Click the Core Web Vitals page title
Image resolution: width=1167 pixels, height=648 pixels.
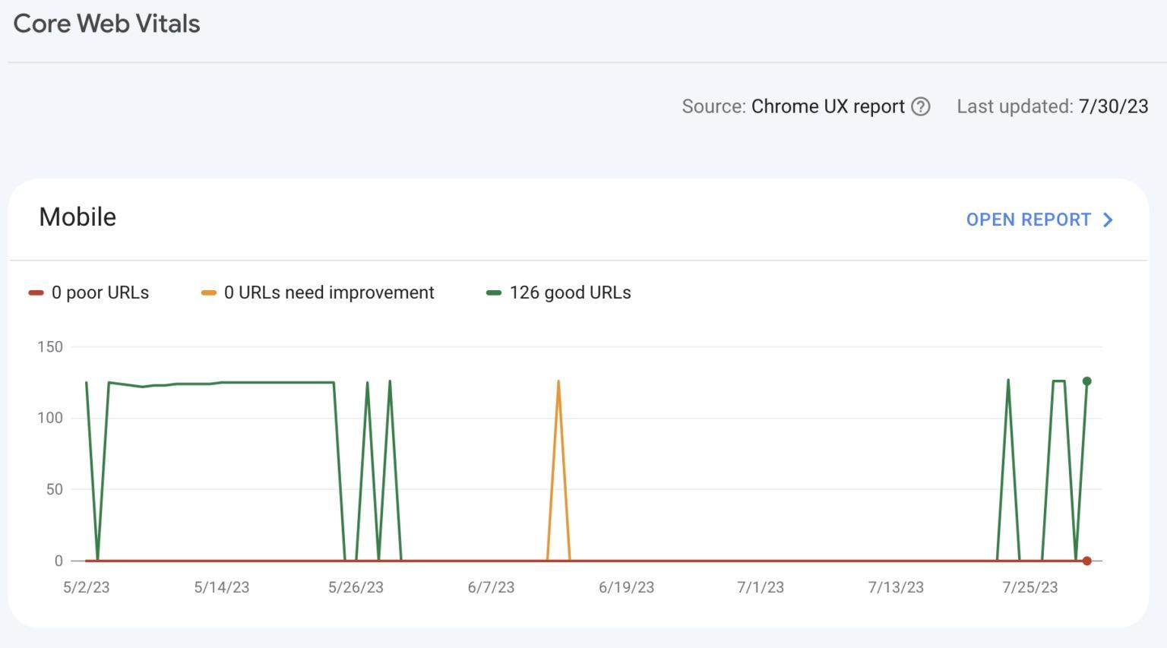coord(106,24)
